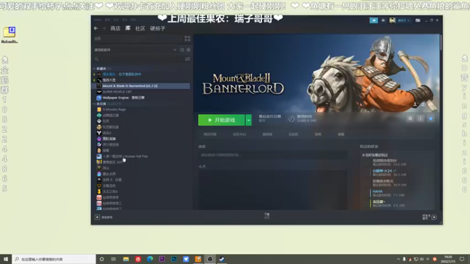
Task: Click the library search magnifier icon
Action: coord(96,59)
